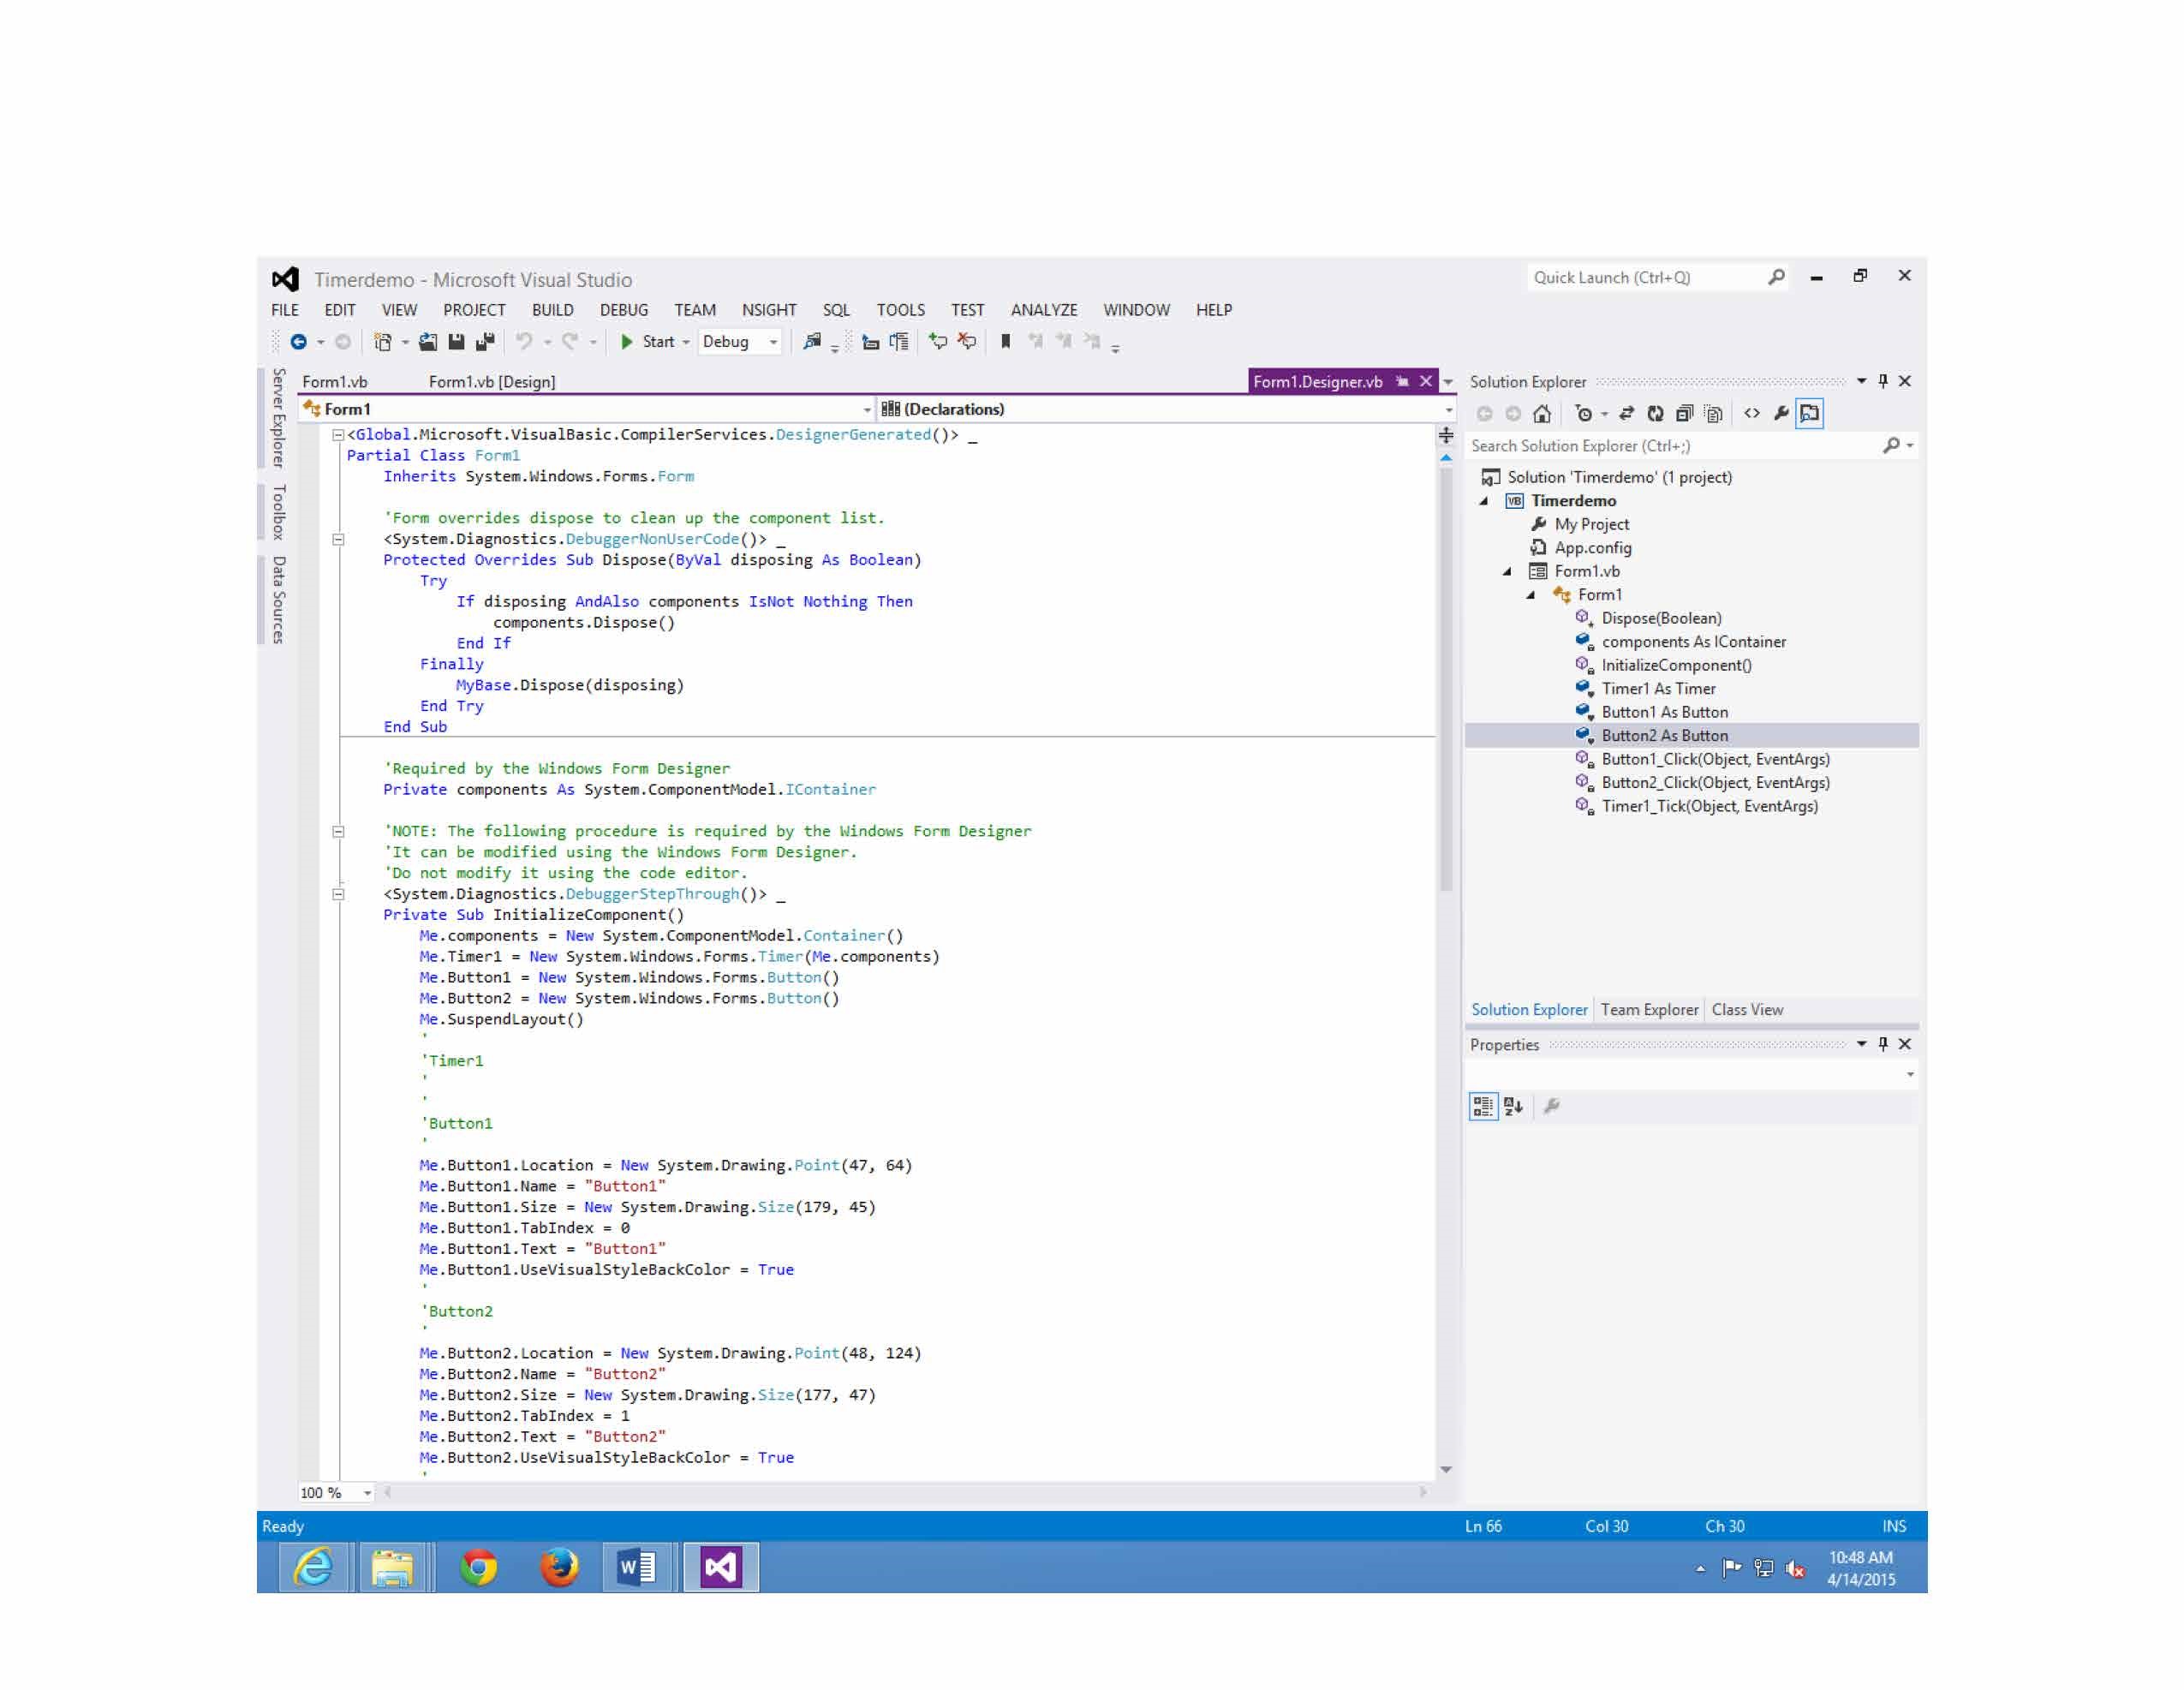
Task: Toggle Categorized view in Properties panel
Action: [x=1483, y=1106]
